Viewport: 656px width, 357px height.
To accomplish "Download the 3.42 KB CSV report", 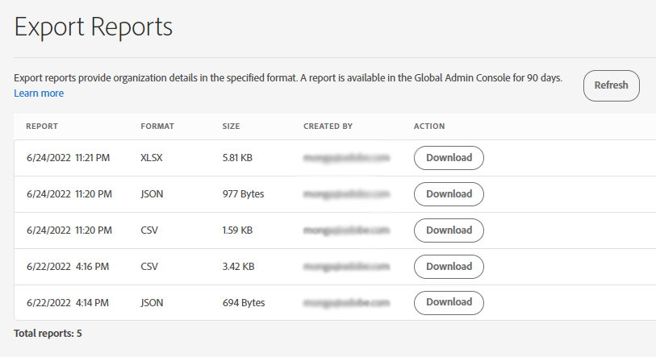I will coord(449,267).
